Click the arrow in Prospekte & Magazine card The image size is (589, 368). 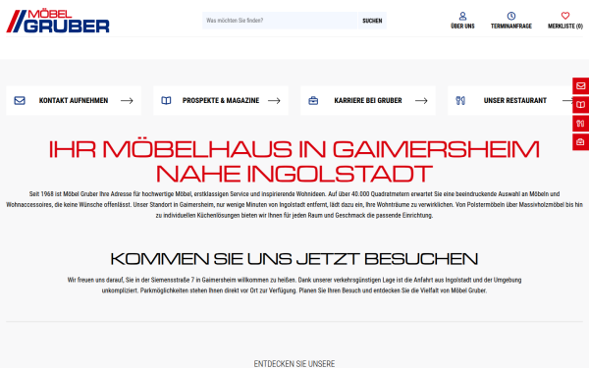274,101
